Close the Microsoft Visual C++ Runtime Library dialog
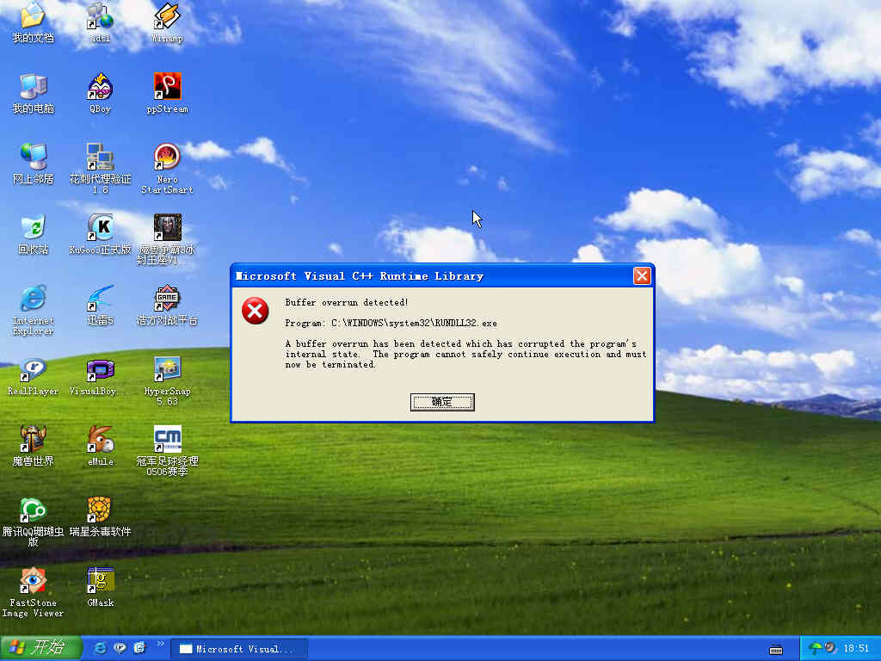 click(642, 275)
